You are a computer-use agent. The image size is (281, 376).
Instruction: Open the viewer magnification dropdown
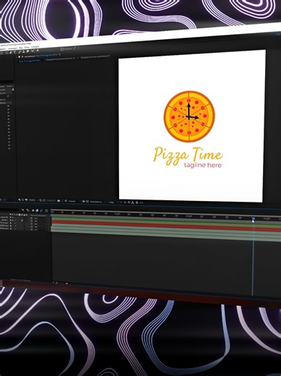tap(33, 200)
